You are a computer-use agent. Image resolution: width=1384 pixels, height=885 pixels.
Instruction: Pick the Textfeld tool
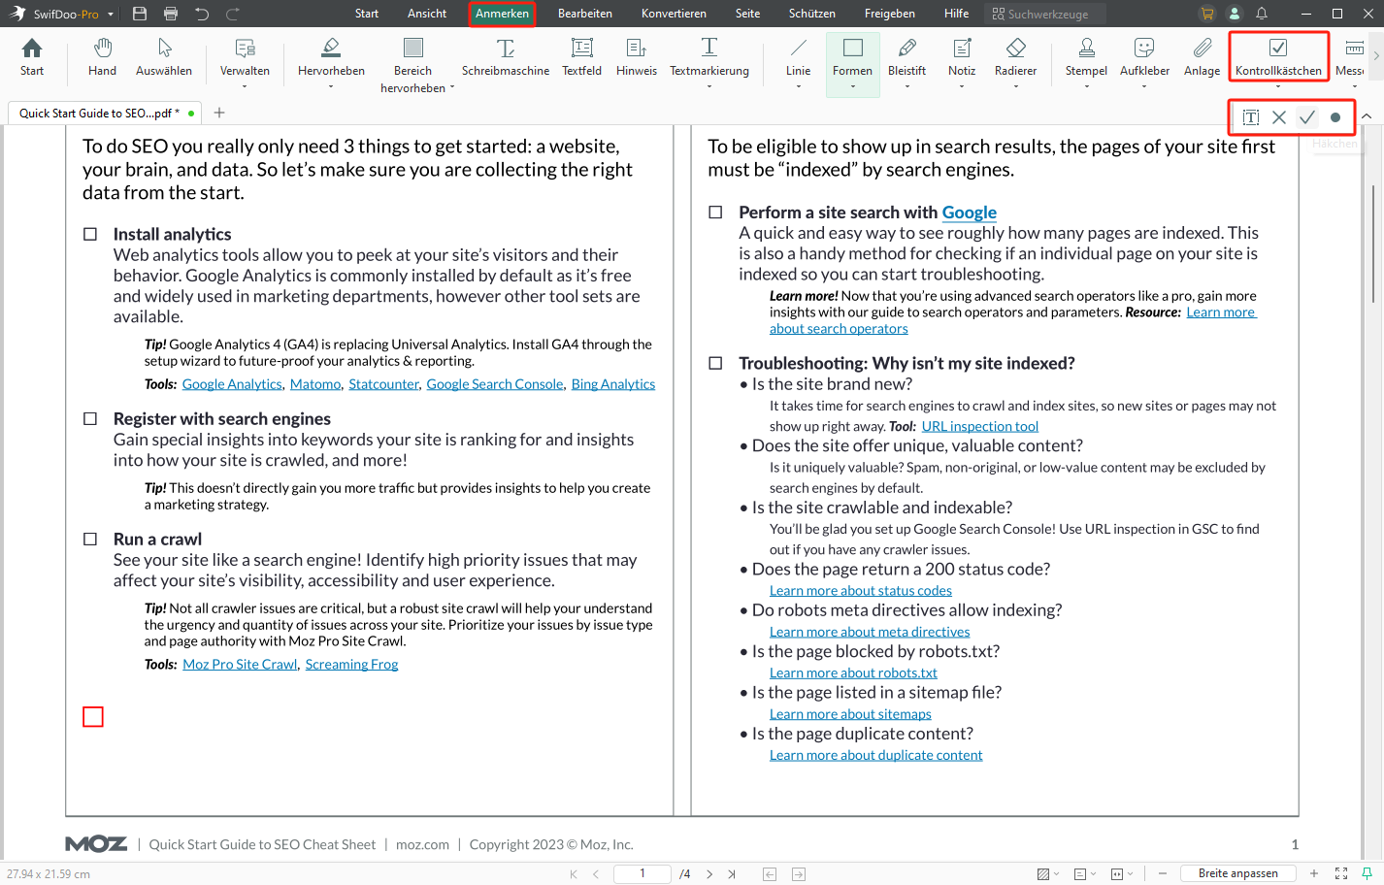coord(581,57)
